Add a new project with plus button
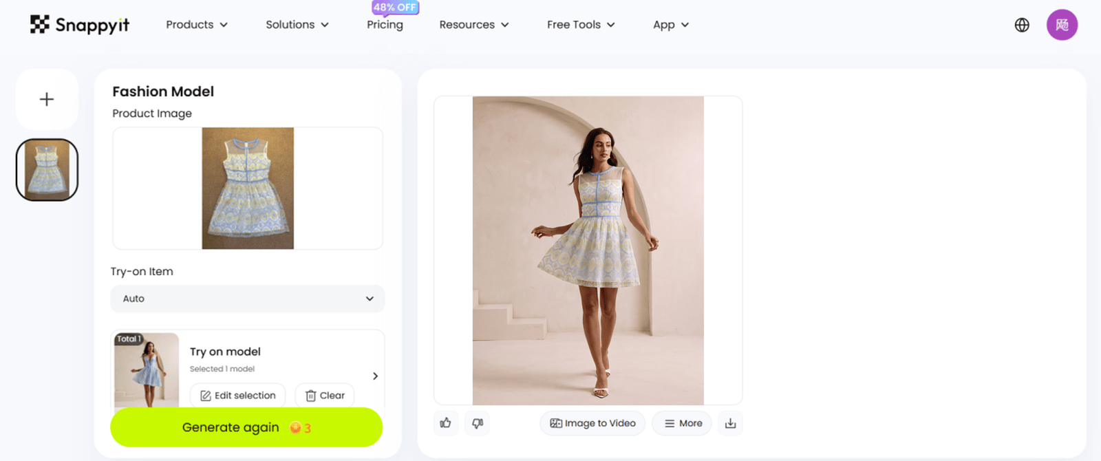Screen dimensions: 1101x461 coord(47,99)
